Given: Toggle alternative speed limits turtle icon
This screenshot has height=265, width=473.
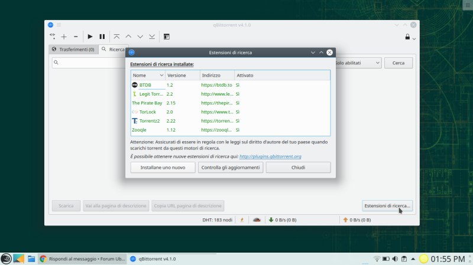Looking at the screenshot, I should pyautogui.click(x=257, y=220).
